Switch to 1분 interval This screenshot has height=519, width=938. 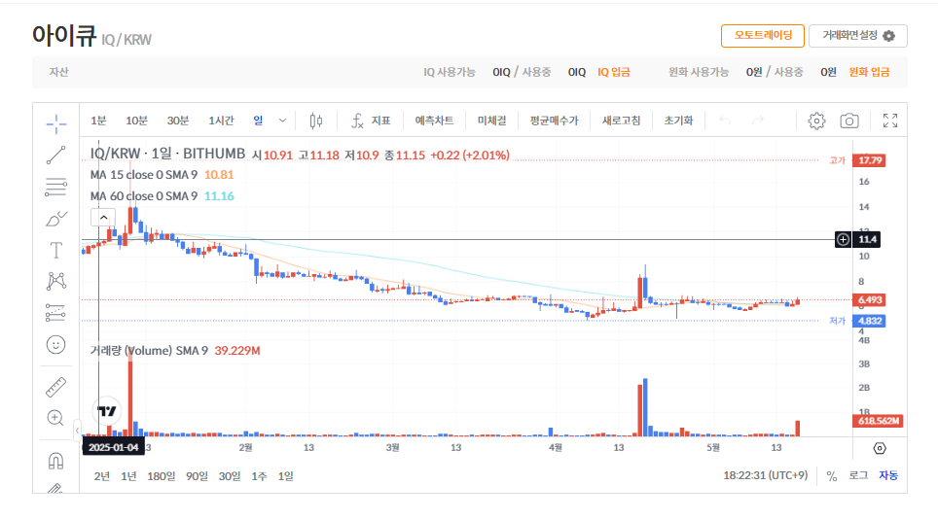point(98,121)
